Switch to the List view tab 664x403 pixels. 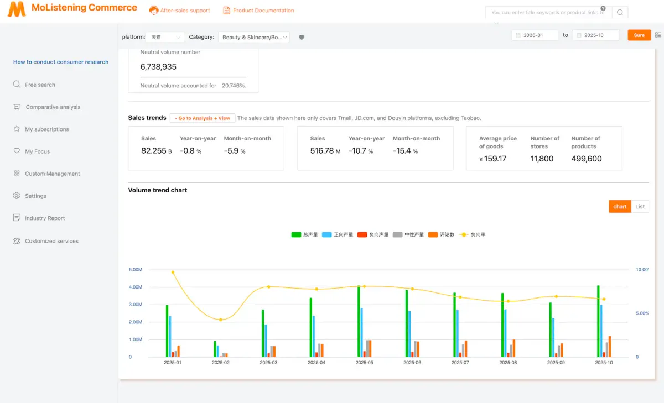coord(640,206)
